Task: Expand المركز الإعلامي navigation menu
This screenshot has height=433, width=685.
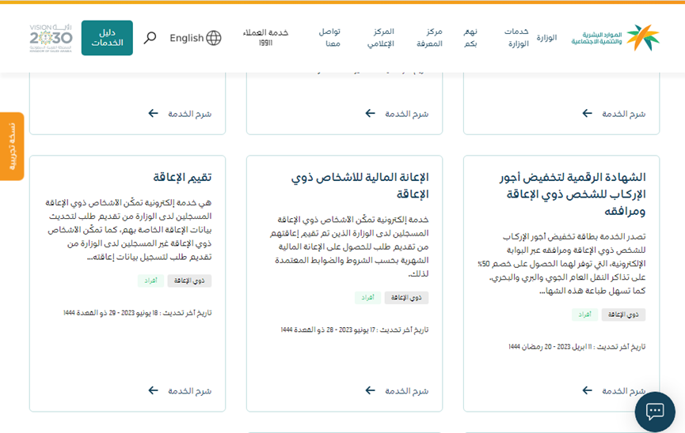Action: point(381,38)
